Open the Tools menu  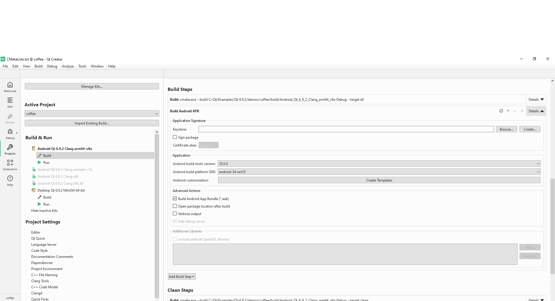click(82, 66)
